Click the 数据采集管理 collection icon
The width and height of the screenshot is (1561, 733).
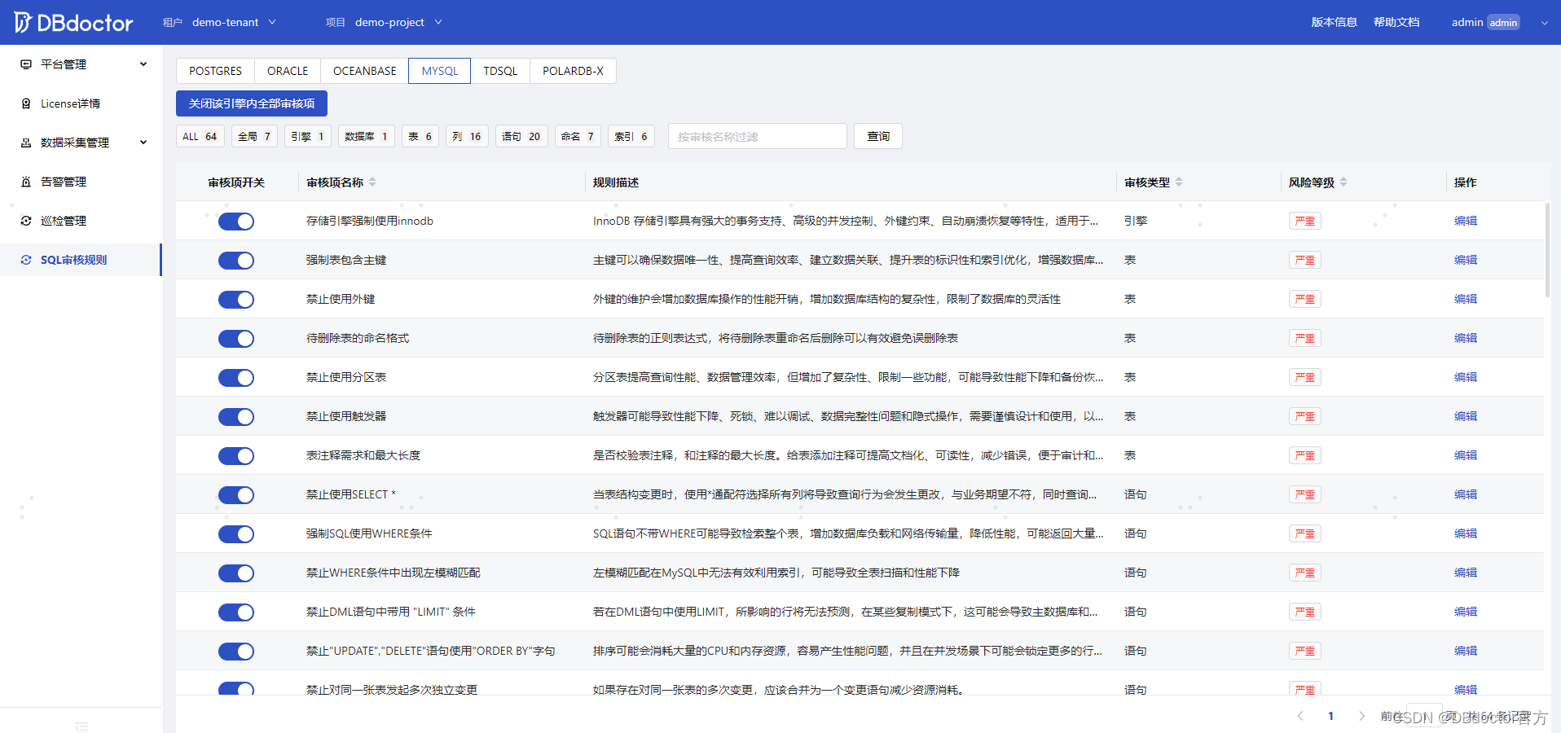click(27, 142)
